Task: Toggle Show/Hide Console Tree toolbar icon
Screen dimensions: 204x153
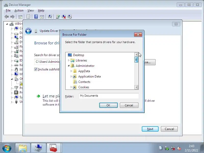Action: [x=20, y=17]
